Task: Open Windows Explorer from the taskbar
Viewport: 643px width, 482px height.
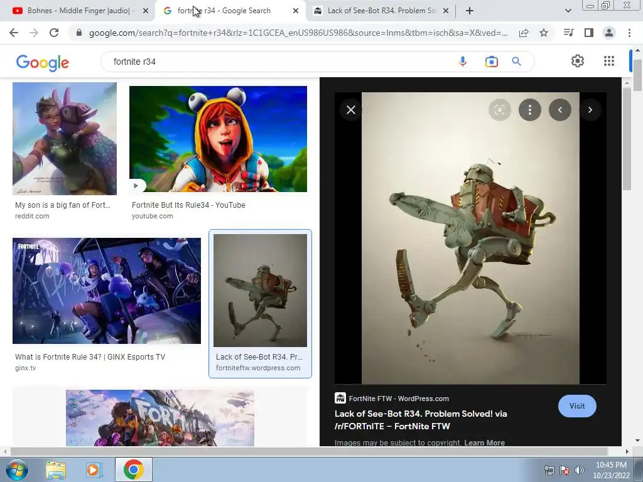Action: [55, 470]
